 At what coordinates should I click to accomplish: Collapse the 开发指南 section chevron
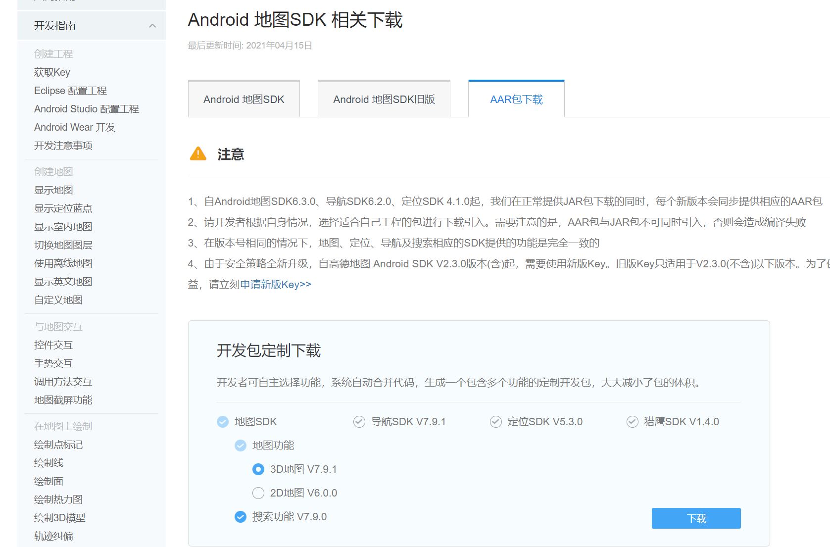tap(152, 25)
